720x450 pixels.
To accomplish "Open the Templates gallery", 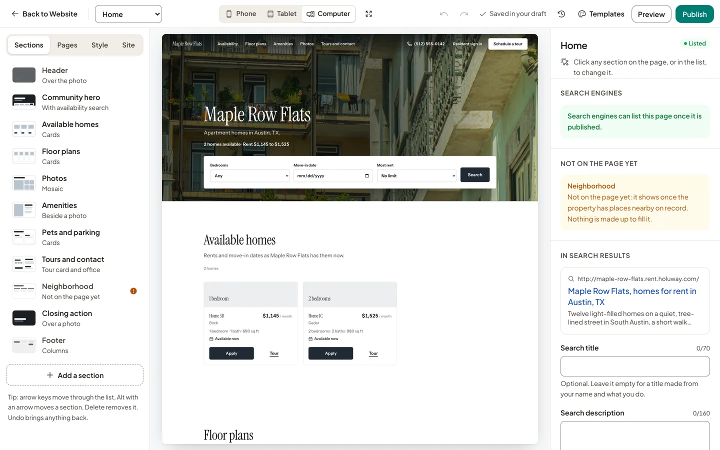I will pos(601,14).
